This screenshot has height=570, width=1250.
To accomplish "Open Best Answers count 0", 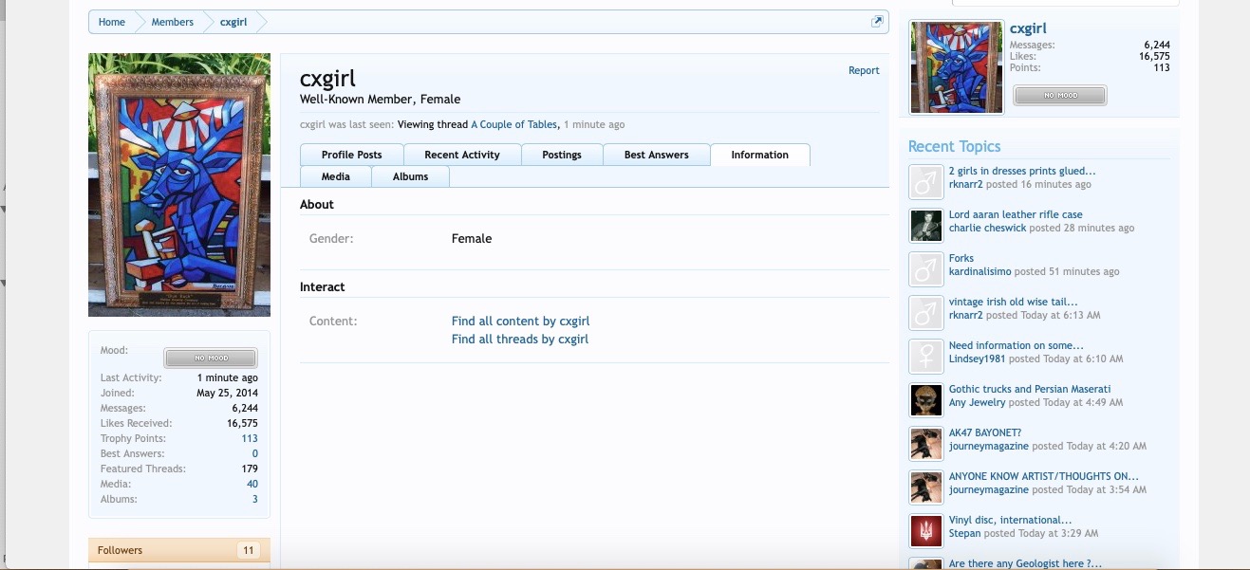I will [254, 453].
